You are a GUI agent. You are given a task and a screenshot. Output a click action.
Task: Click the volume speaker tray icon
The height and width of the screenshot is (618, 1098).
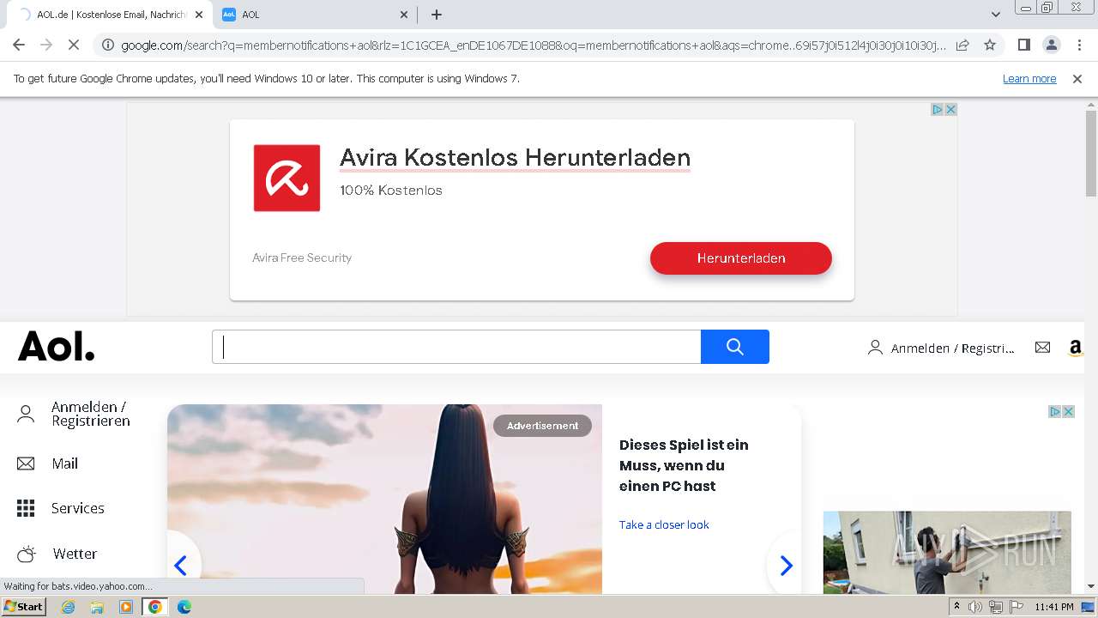(x=975, y=607)
